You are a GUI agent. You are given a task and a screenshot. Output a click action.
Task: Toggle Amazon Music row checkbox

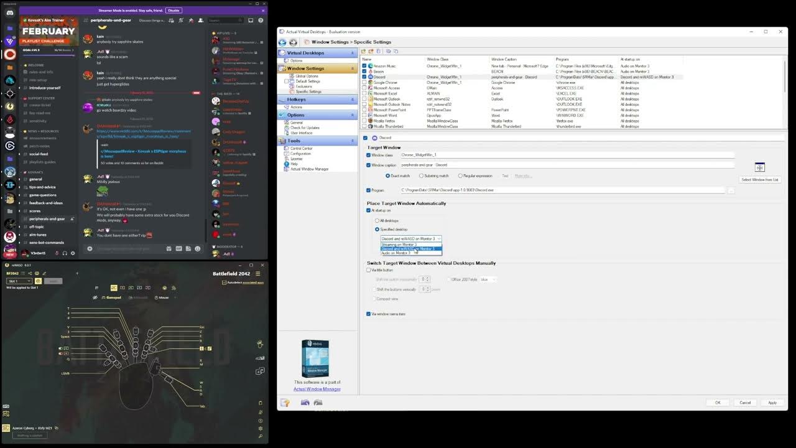[x=364, y=66]
